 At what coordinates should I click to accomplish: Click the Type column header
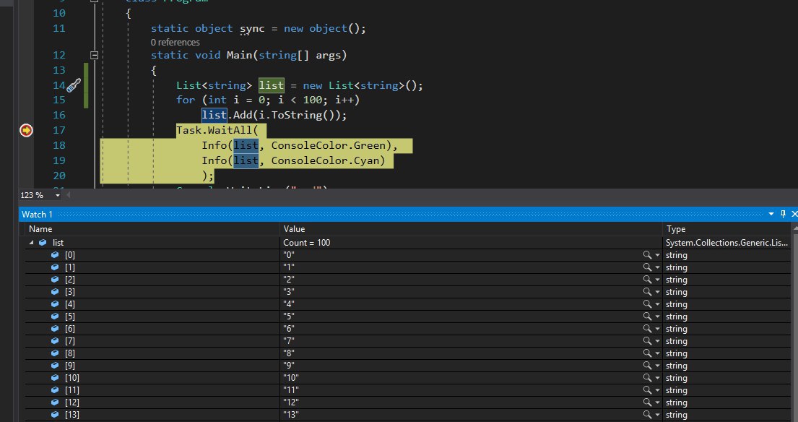676,229
